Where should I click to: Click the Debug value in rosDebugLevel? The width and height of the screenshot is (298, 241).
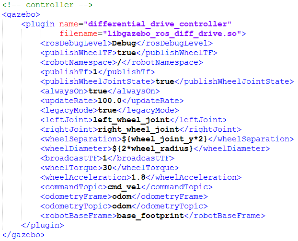pyautogui.click(x=124, y=43)
